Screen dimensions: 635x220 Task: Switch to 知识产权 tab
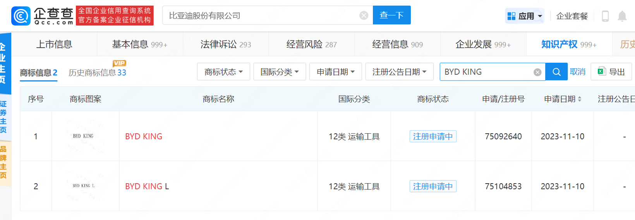tap(569, 44)
